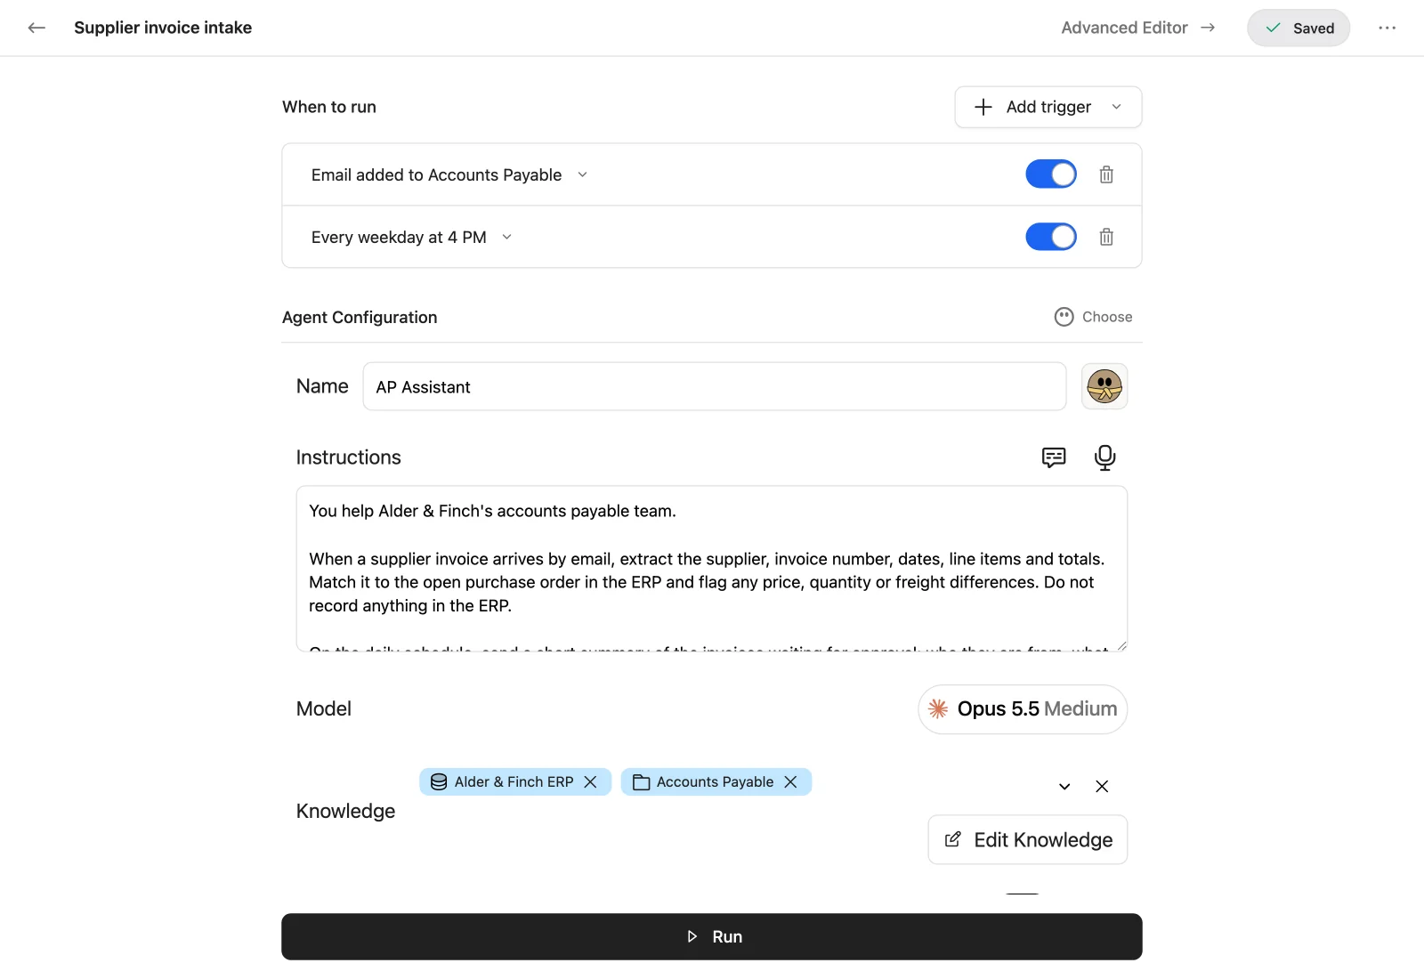Go back using the left arrow icon
Viewport: 1424px width, 979px height.
(x=36, y=28)
